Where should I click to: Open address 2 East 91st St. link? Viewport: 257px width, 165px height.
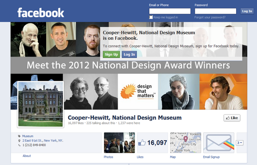click(43, 141)
